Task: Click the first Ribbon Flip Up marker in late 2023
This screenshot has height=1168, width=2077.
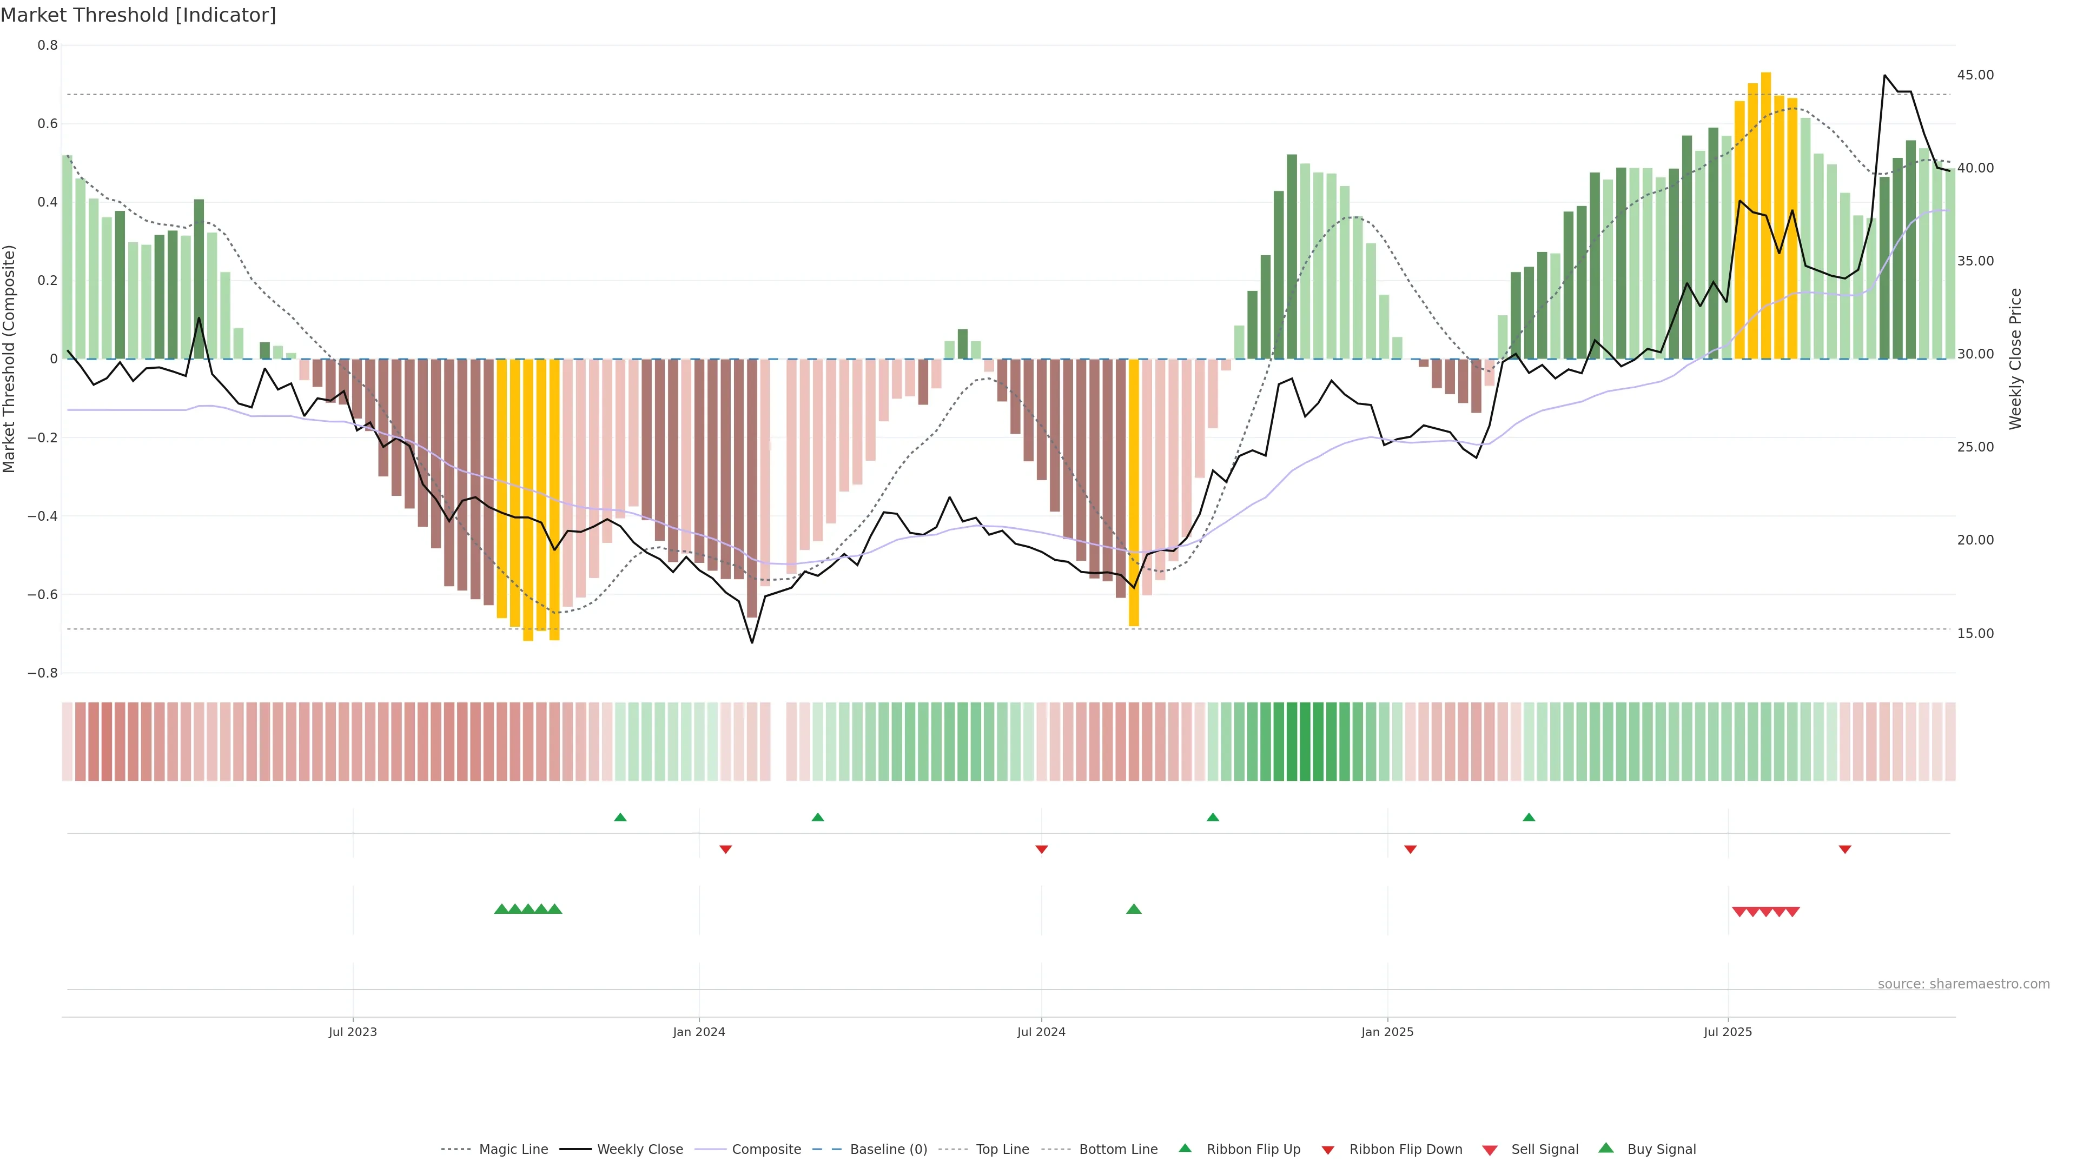Action: tap(620, 818)
